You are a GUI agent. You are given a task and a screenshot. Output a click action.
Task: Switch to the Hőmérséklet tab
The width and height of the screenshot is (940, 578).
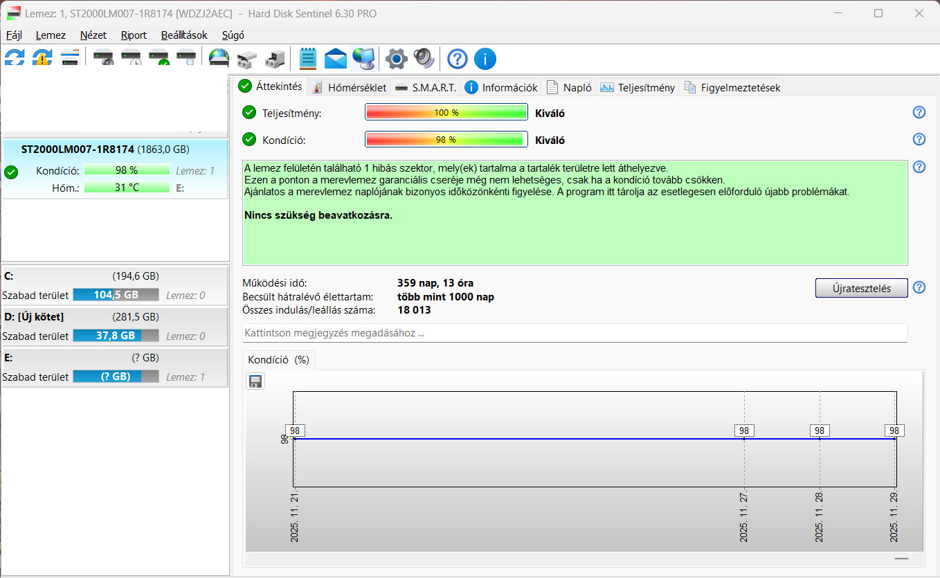pyautogui.click(x=349, y=87)
